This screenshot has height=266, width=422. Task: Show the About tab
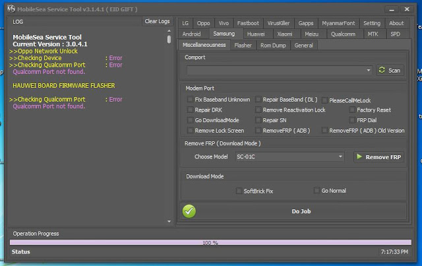click(396, 23)
